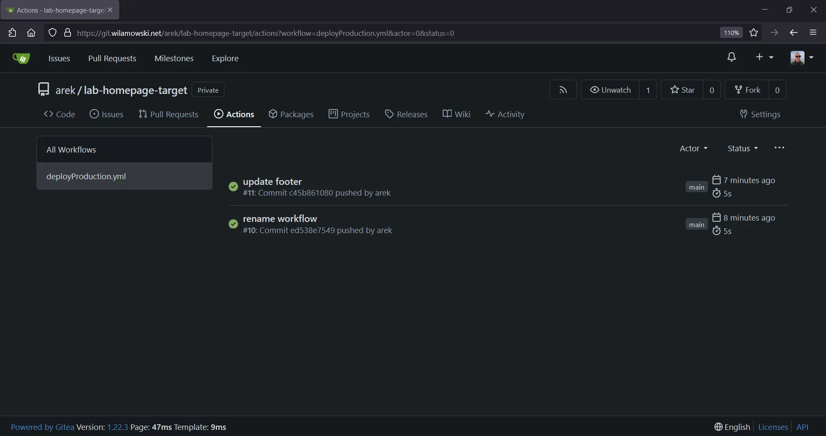The height and width of the screenshot is (436, 826).
Task: Fork the repository
Action: pyautogui.click(x=747, y=90)
